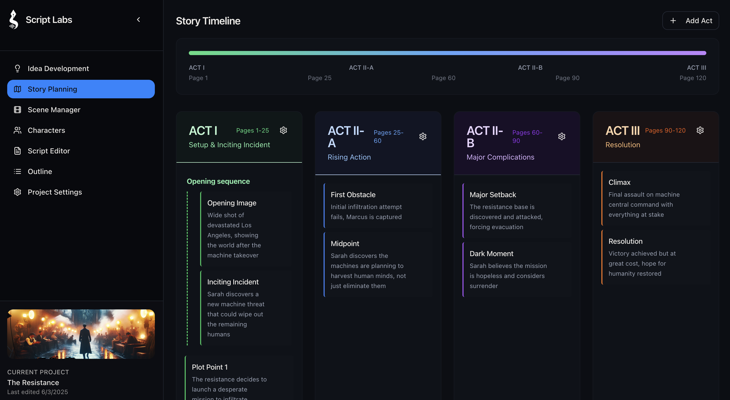The width and height of the screenshot is (730, 400).
Task: Open settings gear on ACT II-A card
Action: [423, 136]
